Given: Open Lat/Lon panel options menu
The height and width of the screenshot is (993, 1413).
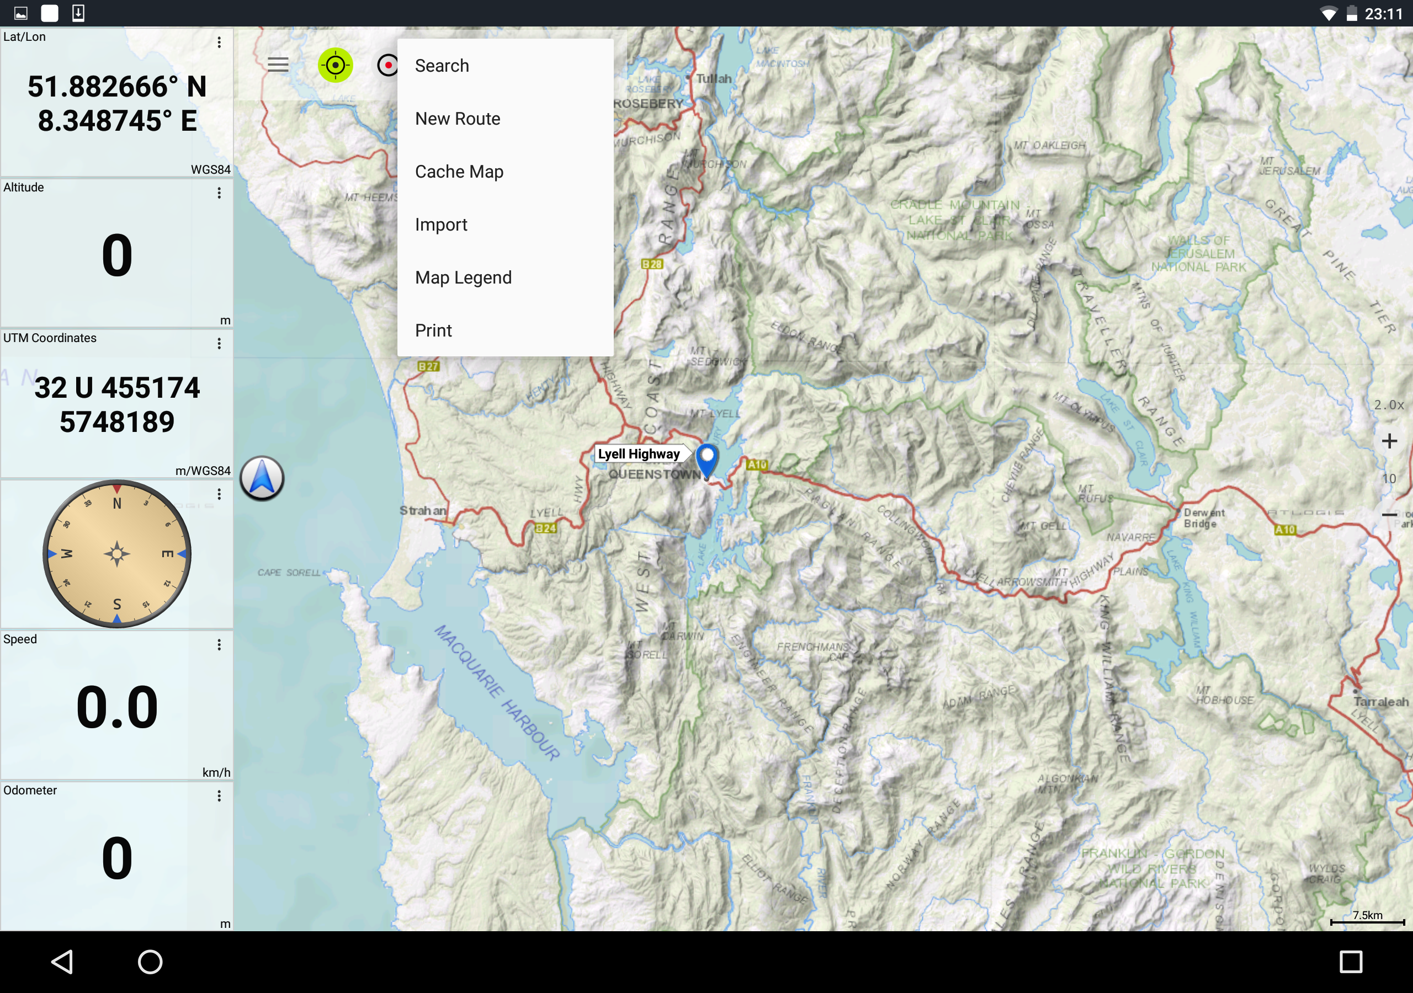Looking at the screenshot, I should pos(219,42).
